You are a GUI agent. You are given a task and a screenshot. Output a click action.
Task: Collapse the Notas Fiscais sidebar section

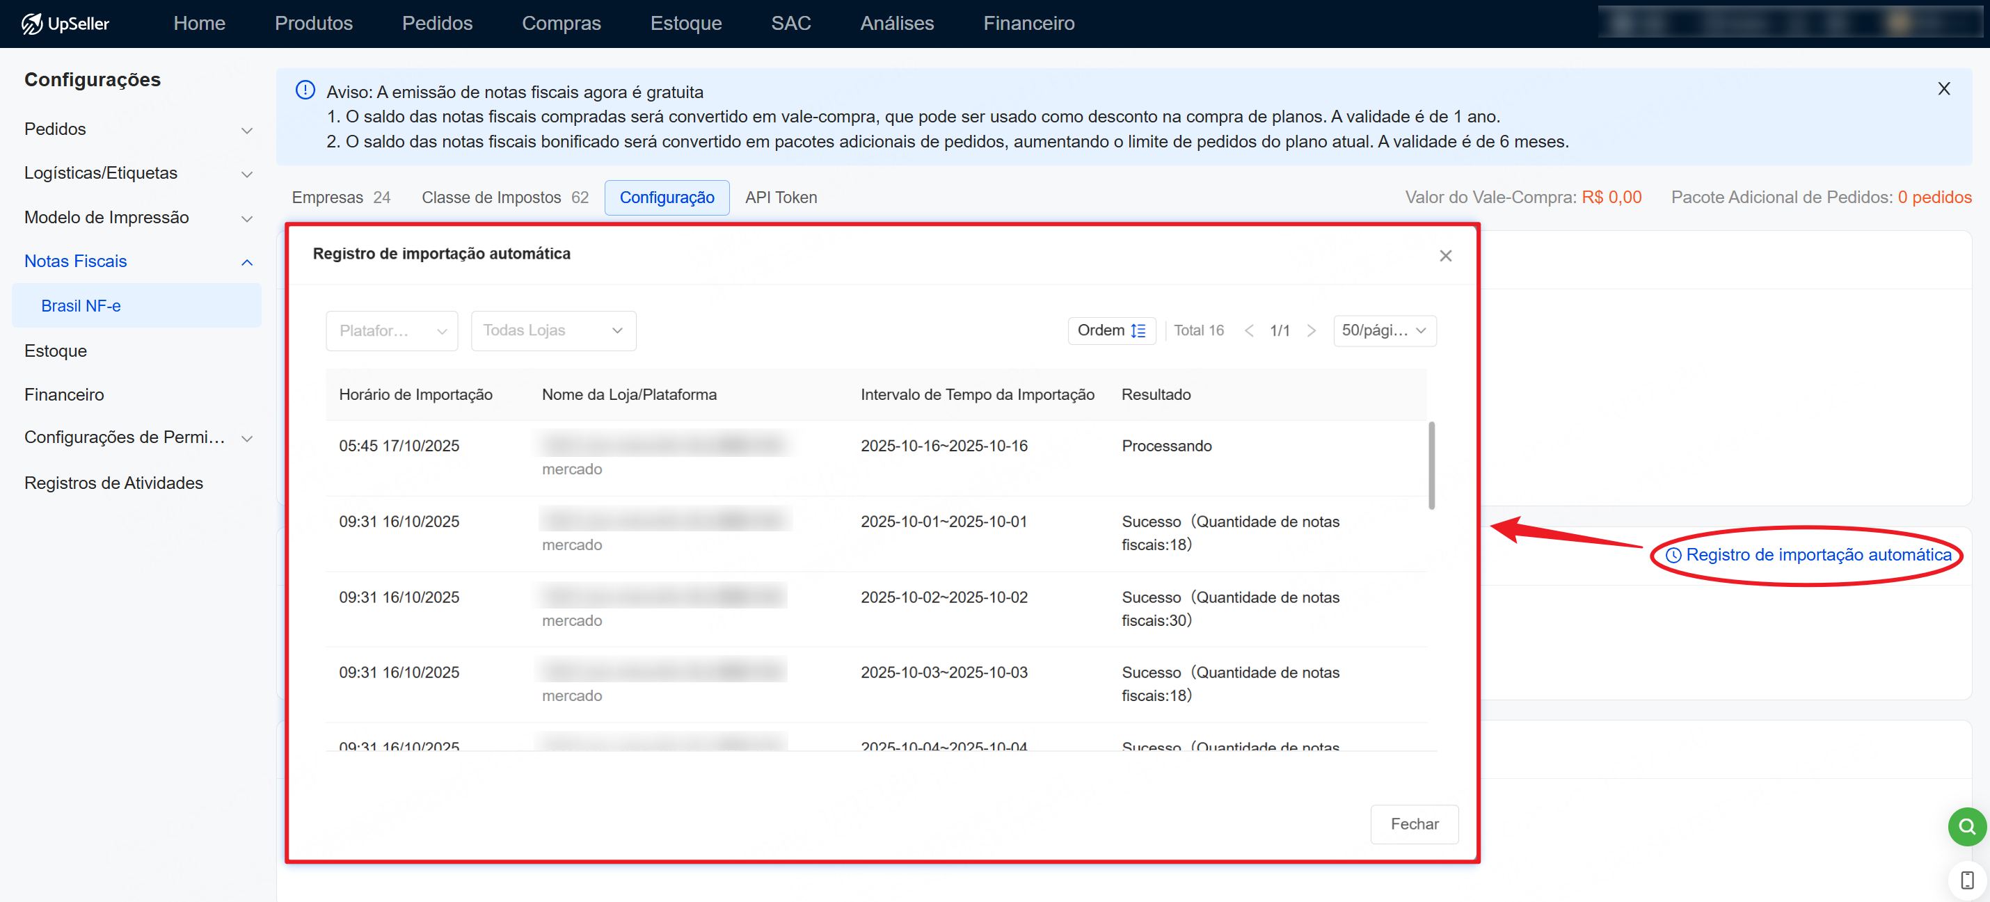click(246, 261)
